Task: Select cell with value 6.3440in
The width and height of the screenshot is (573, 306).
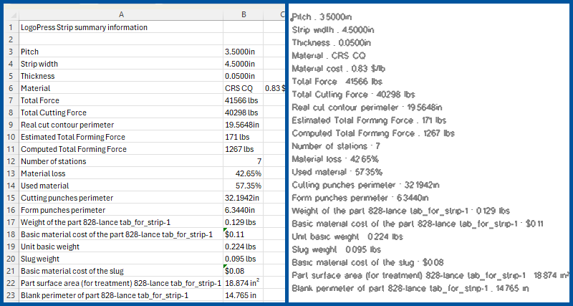Action: point(244,210)
